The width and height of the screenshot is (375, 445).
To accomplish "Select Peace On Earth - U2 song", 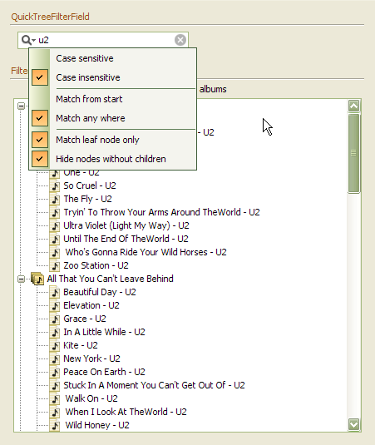I will pyautogui.click(x=104, y=372).
